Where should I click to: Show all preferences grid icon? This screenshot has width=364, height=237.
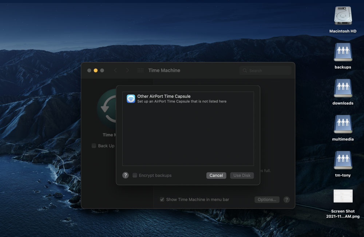pos(141,70)
